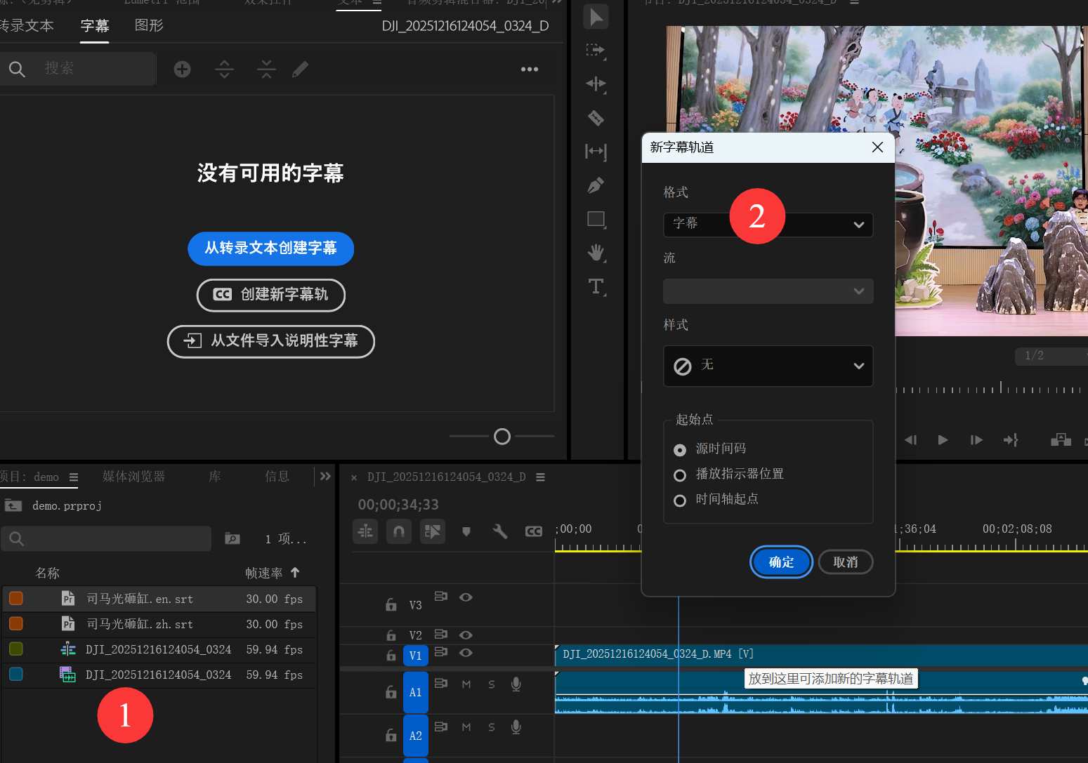Switch to the Graphics tab
The width and height of the screenshot is (1088, 763).
[149, 26]
